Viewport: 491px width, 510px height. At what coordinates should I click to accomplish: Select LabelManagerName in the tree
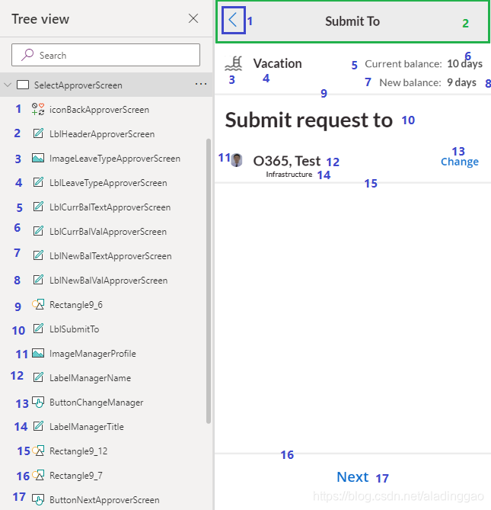pyautogui.click(x=90, y=378)
